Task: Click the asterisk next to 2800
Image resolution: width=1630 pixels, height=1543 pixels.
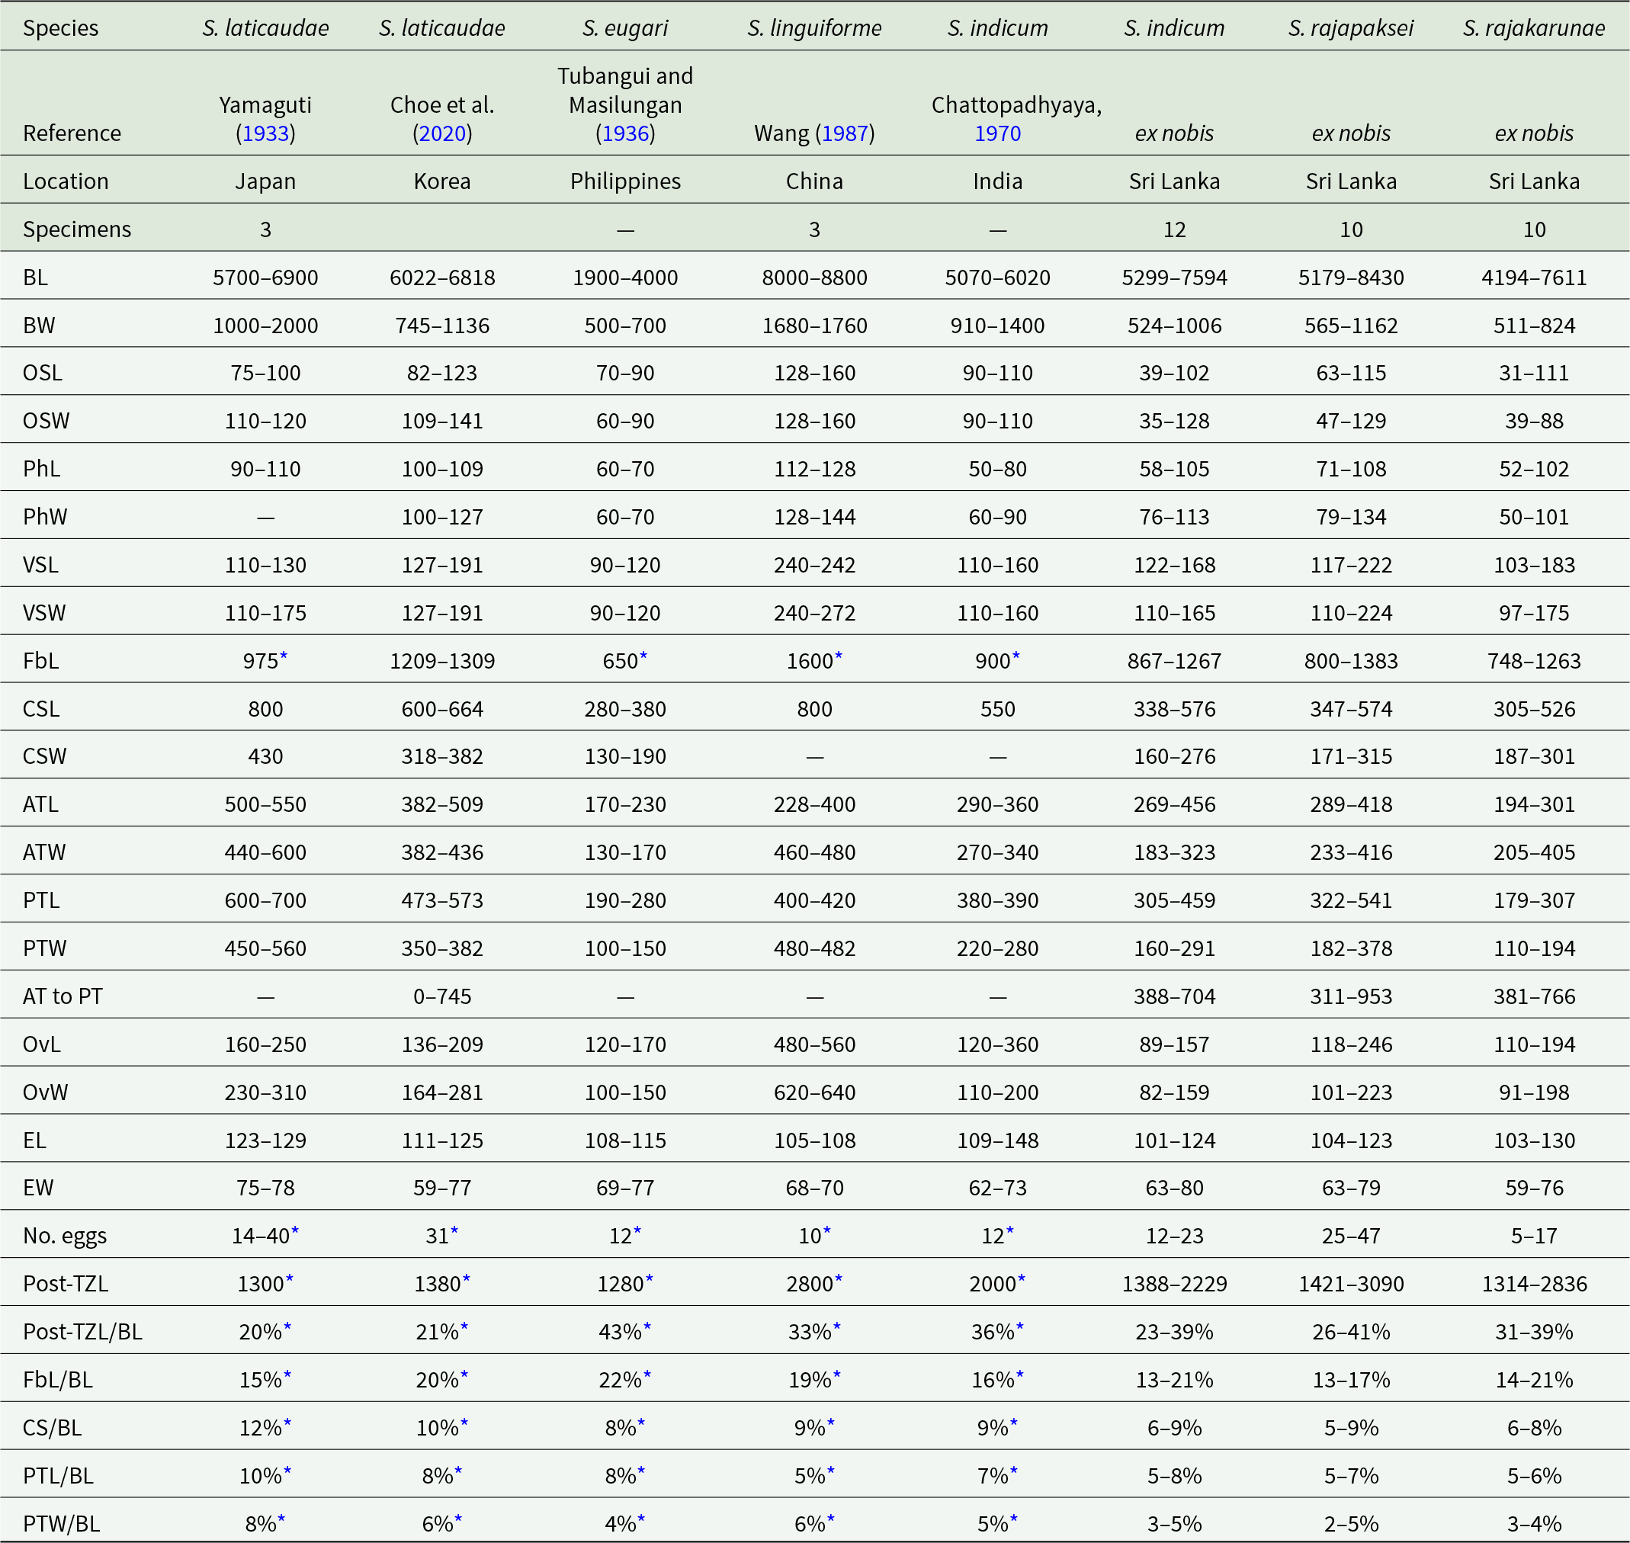Action: tap(839, 1278)
